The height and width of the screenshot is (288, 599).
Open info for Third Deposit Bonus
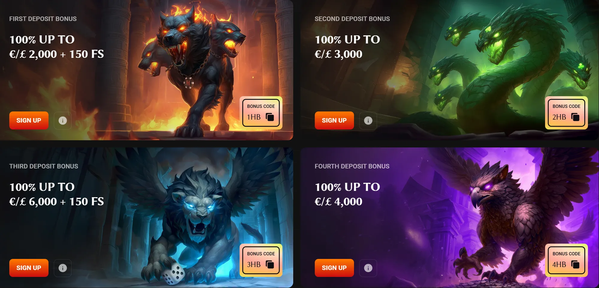click(63, 268)
